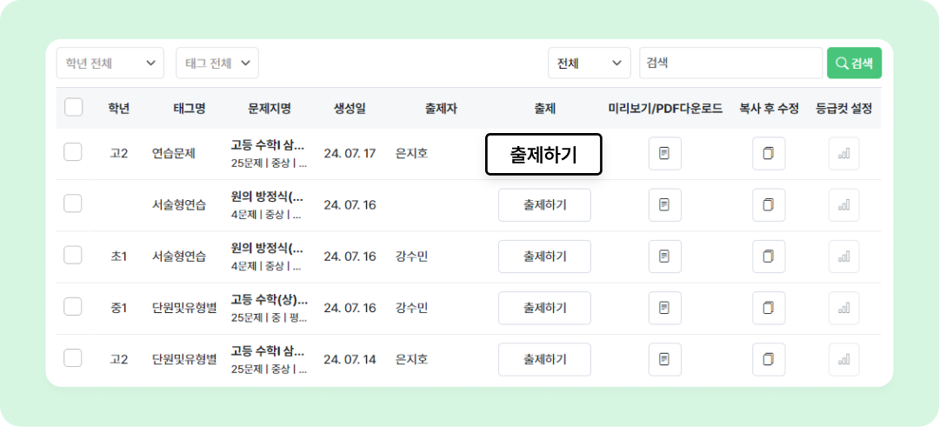Viewport: 939px width, 427px height.
Task: Click grade-cut chart icon in 초1 row
Action: (x=844, y=257)
